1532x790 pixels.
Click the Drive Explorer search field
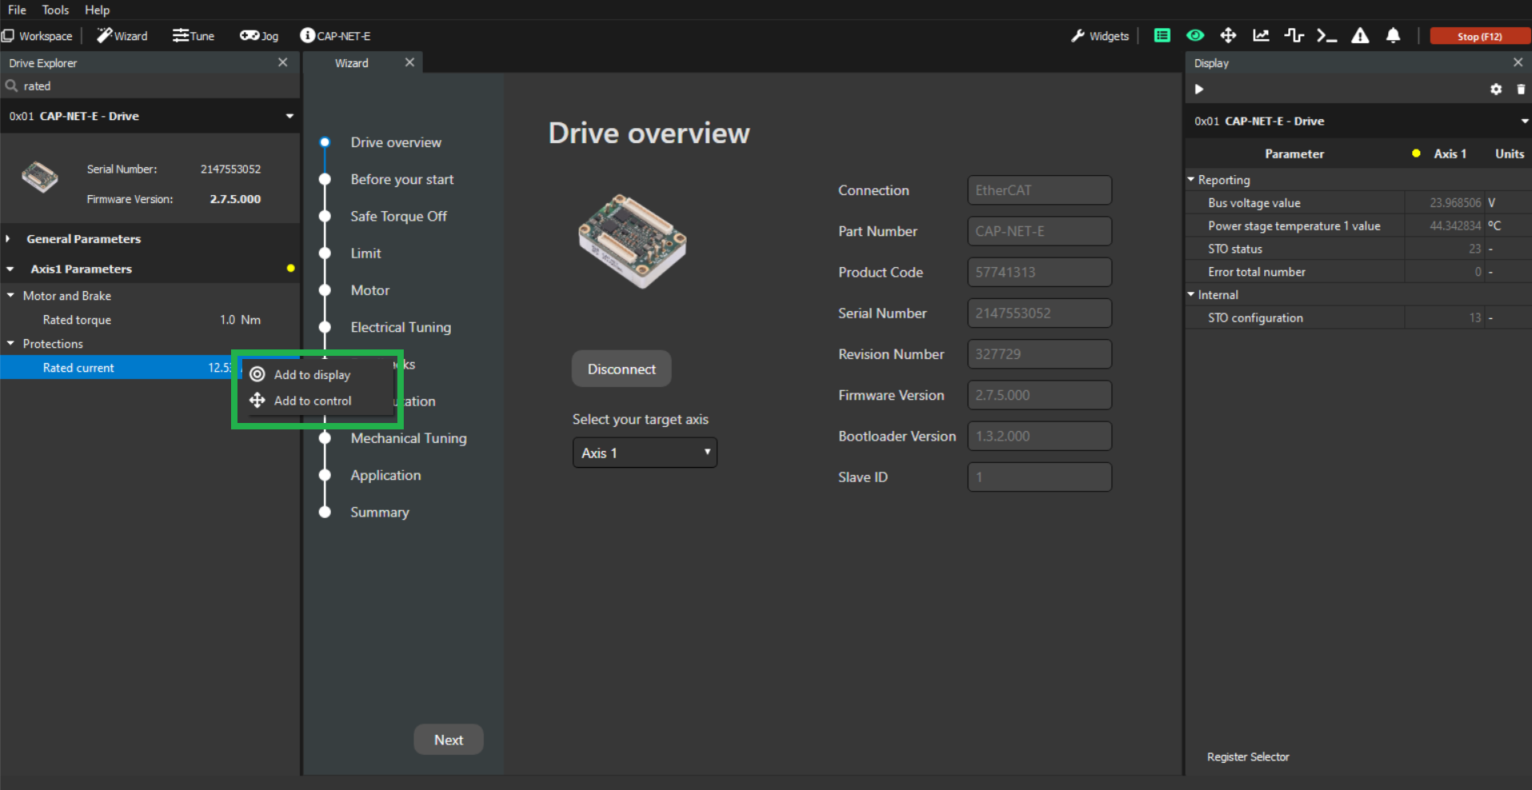pos(152,86)
